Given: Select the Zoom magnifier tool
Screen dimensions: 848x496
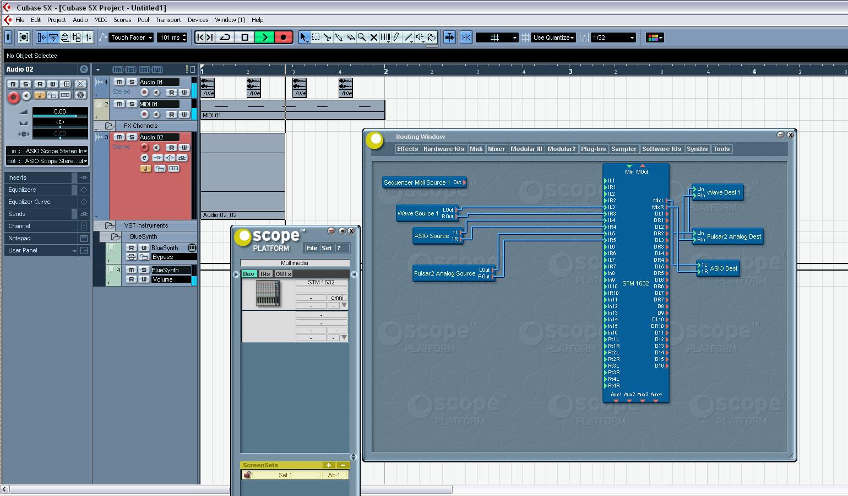Looking at the screenshot, I should [x=362, y=37].
